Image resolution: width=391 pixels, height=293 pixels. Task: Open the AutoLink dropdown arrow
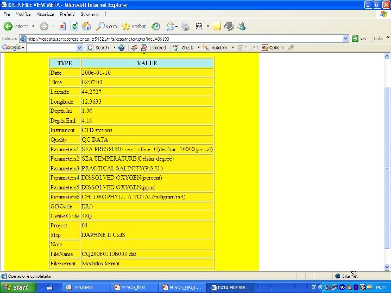(x=233, y=47)
